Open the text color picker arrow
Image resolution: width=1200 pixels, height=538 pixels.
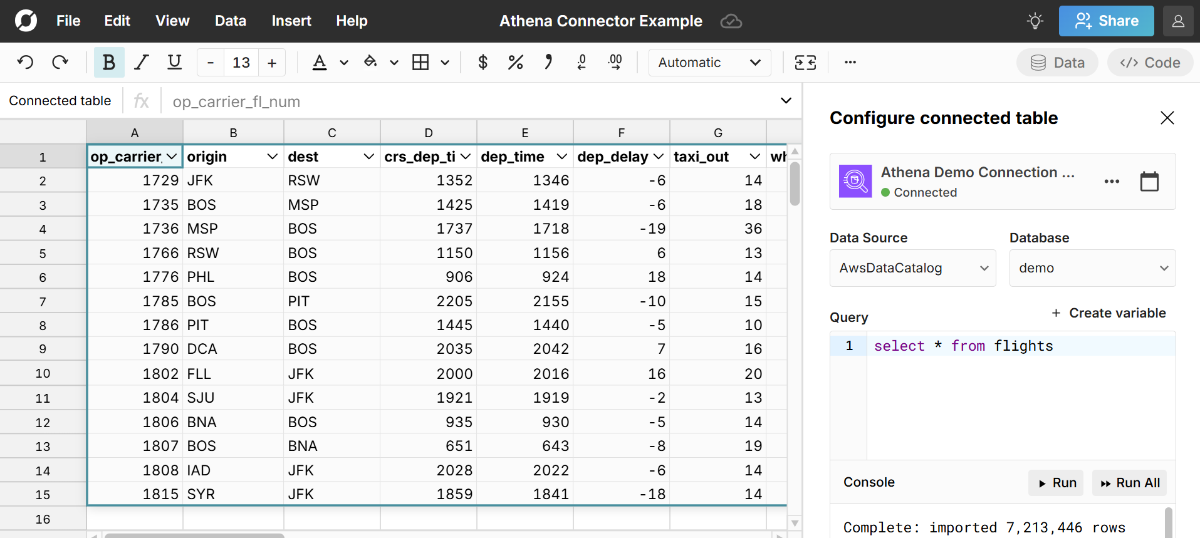pyautogui.click(x=344, y=63)
